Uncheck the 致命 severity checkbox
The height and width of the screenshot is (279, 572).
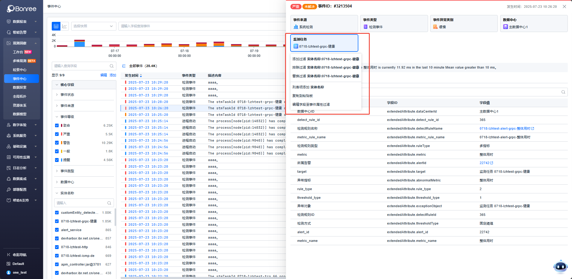[57, 126]
